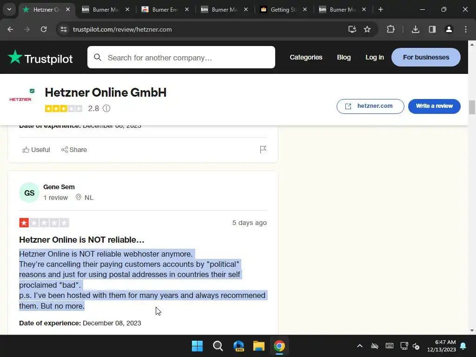
Task: Click the page scrollbar thumb
Action: pyautogui.click(x=472, y=107)
